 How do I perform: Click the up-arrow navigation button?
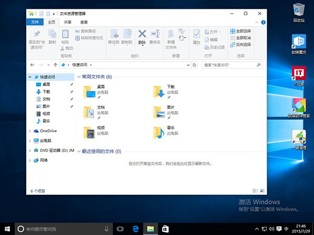pos(55,65)
